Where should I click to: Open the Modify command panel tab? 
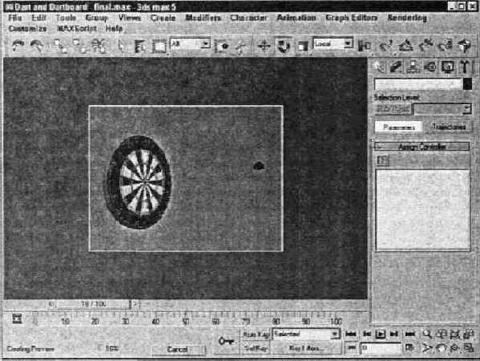(396, 67)
